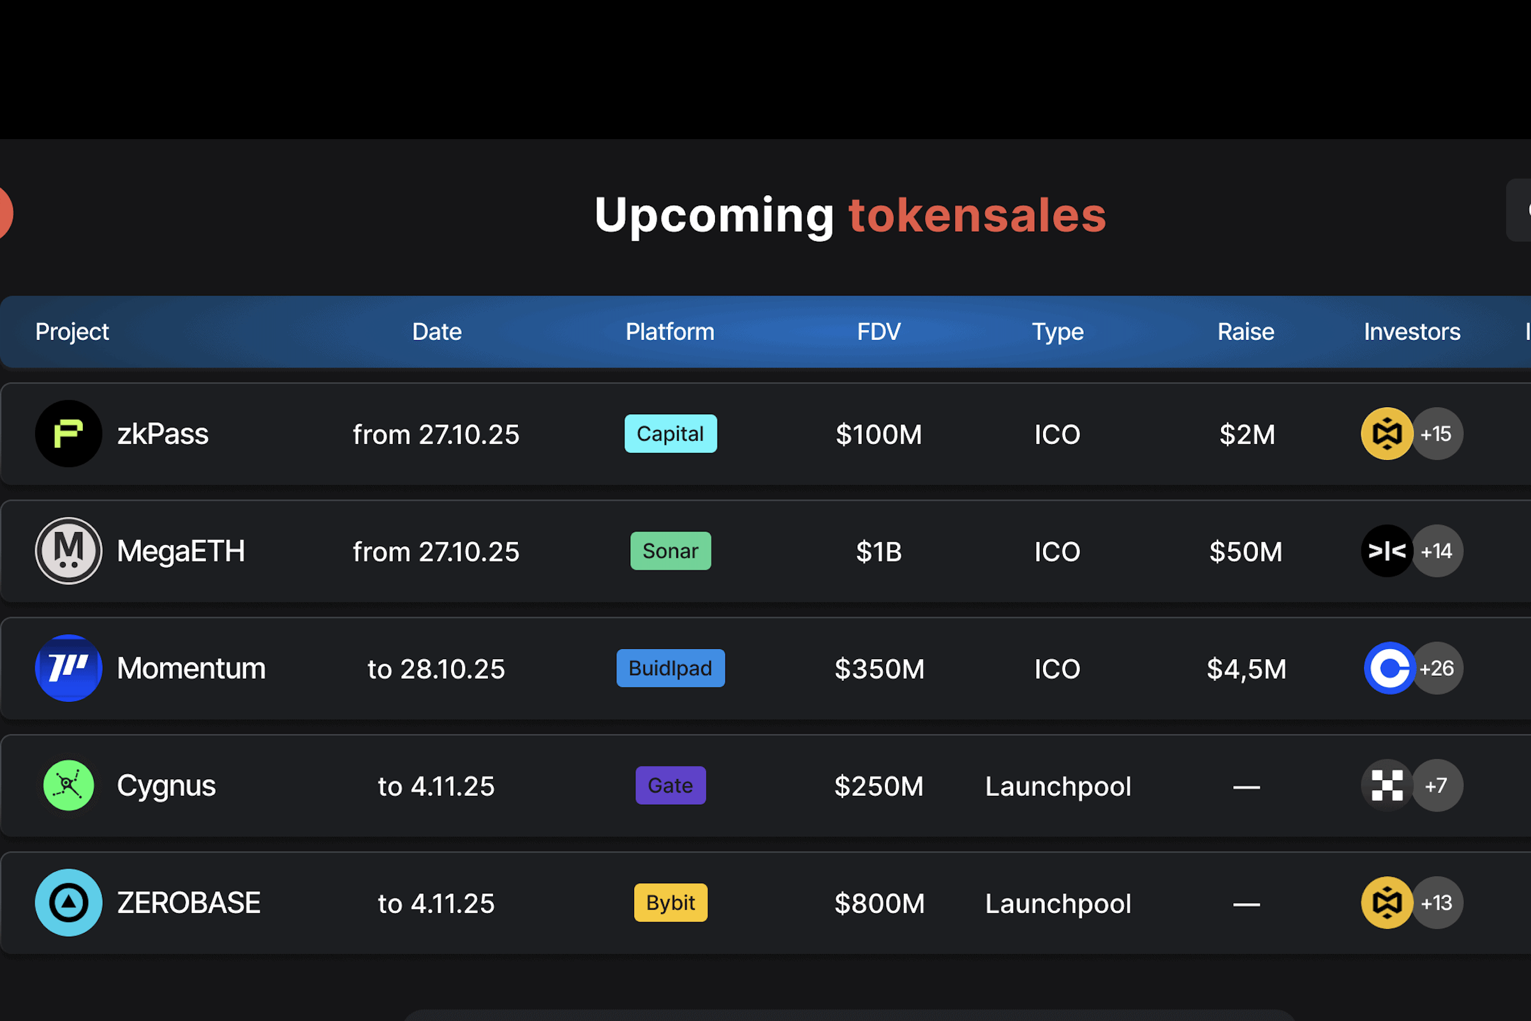
Task: Click the OKX investor icon in Cygnus row
Action: [x=1386, y=786]
